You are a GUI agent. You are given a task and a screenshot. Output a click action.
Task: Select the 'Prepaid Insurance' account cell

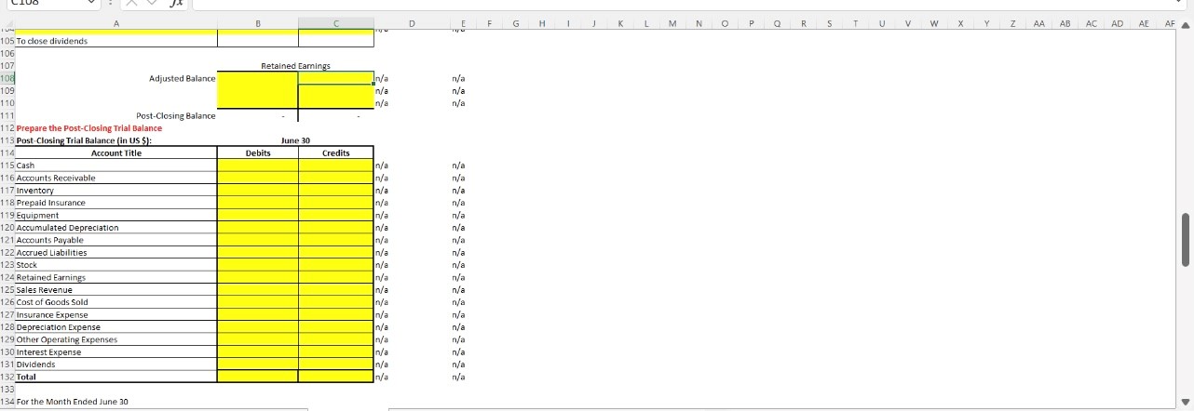(116, 203)
